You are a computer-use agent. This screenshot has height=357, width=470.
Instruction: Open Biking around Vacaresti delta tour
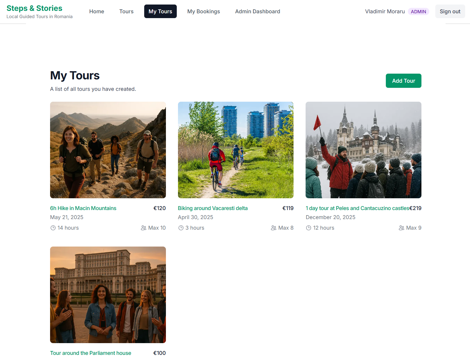coord(213,208)
